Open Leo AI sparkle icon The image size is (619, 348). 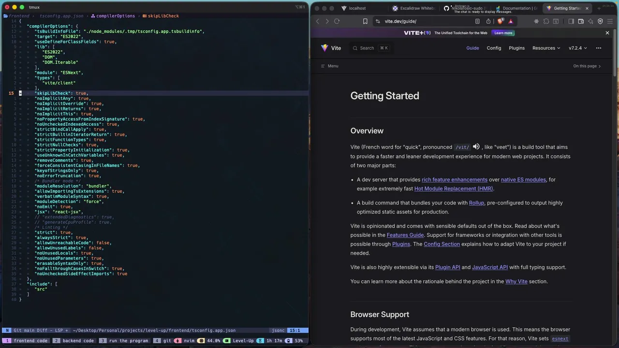click(x=591, y=21)
